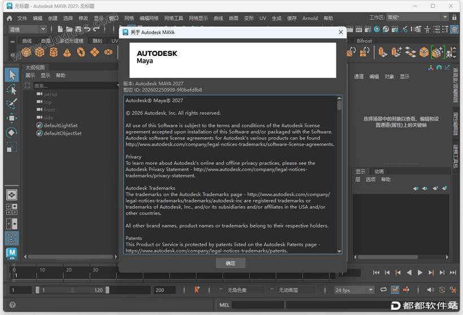Select the Rotate tool in toolbox
The height and width of the screenshot is (315, 463).
12,133
